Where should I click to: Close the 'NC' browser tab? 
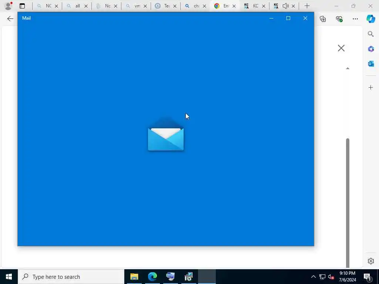coord(56,6)
